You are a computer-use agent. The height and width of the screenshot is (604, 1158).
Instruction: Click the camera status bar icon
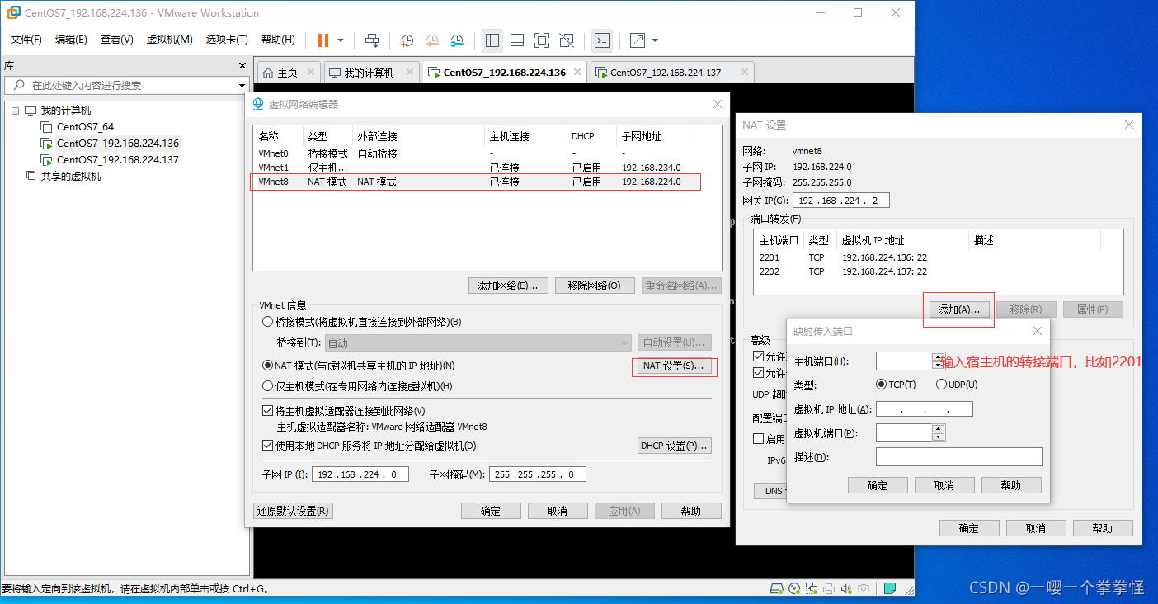(863, 588)
